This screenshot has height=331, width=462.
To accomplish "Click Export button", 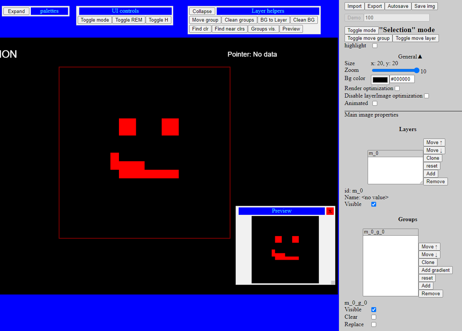I will click(375, 6).
